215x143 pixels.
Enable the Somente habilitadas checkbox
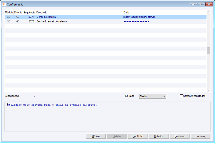pos(181,96)
